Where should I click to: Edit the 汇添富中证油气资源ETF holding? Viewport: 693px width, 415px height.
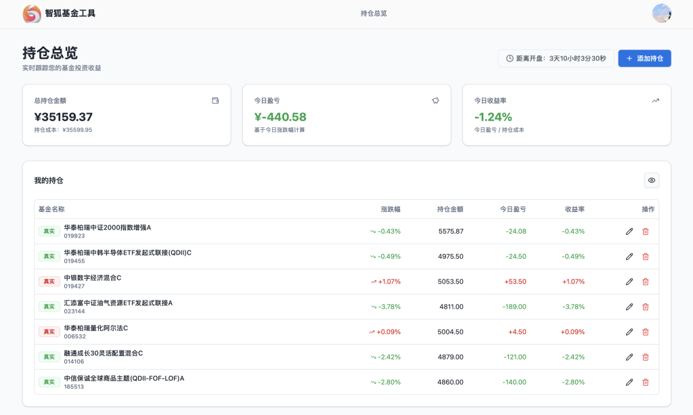(x=629, y=307)
